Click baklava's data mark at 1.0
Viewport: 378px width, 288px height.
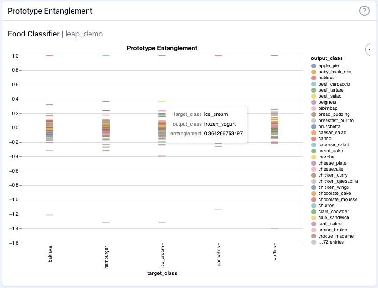click(49, 56)
